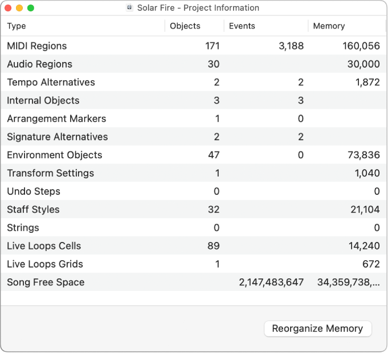Click the Environment Objects count 47

pos(214,155)
